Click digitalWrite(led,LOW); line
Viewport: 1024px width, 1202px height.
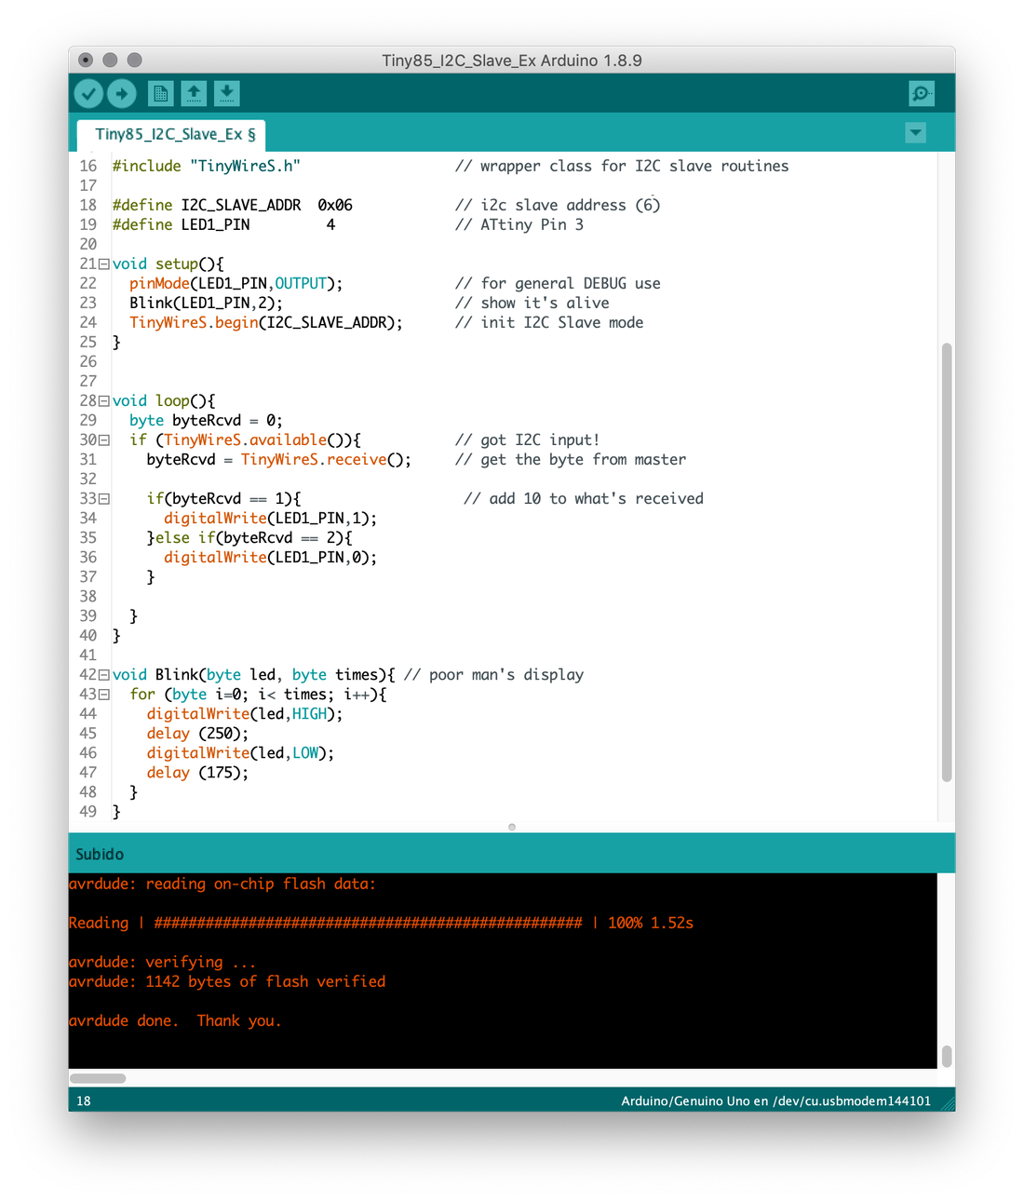[240, 752]
